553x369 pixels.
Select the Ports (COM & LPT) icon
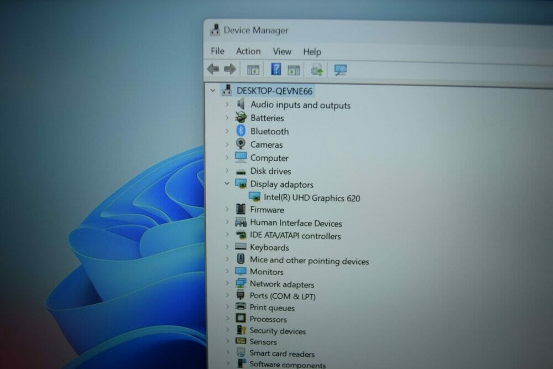coord(241,295)
